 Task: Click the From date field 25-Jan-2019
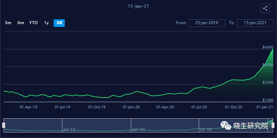[x=207, y=23]
